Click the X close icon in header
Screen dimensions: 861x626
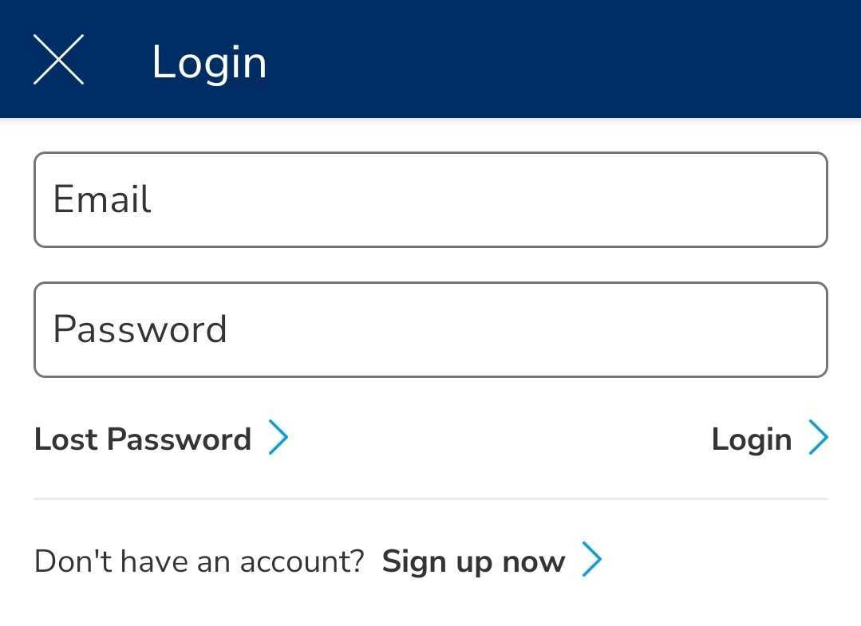click(x=57, y=59)
